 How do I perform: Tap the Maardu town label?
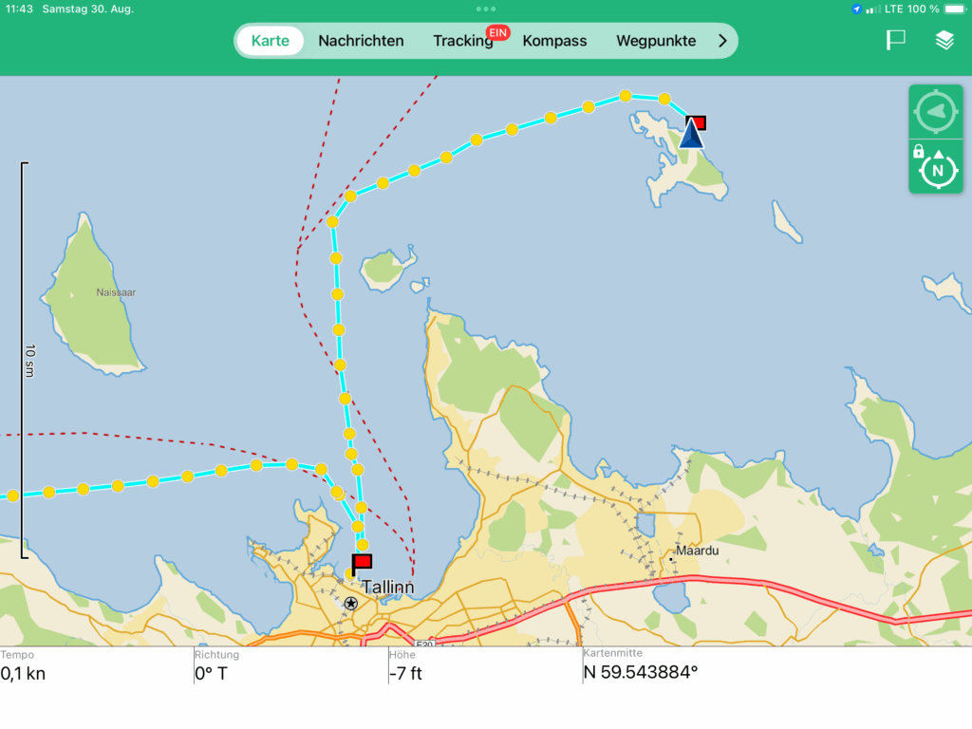pos(697,551)
